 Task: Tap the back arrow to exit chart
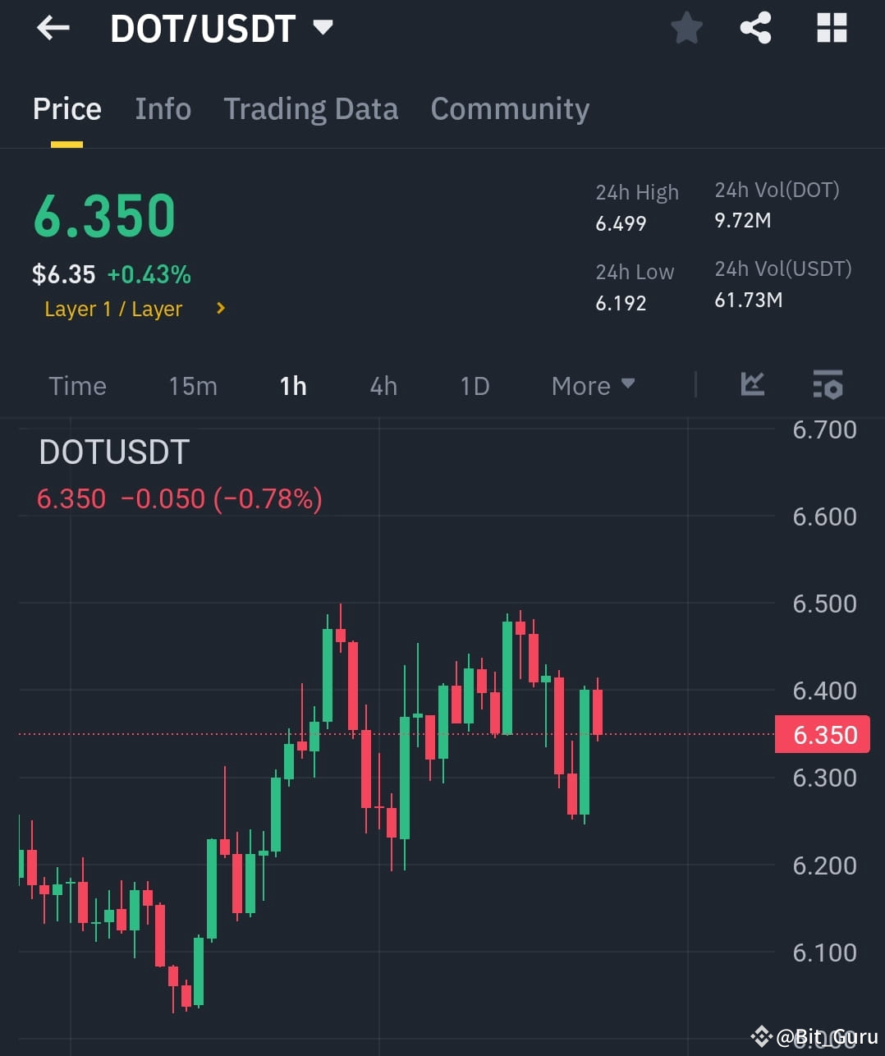pyautogui.click(x=53, y=27)
